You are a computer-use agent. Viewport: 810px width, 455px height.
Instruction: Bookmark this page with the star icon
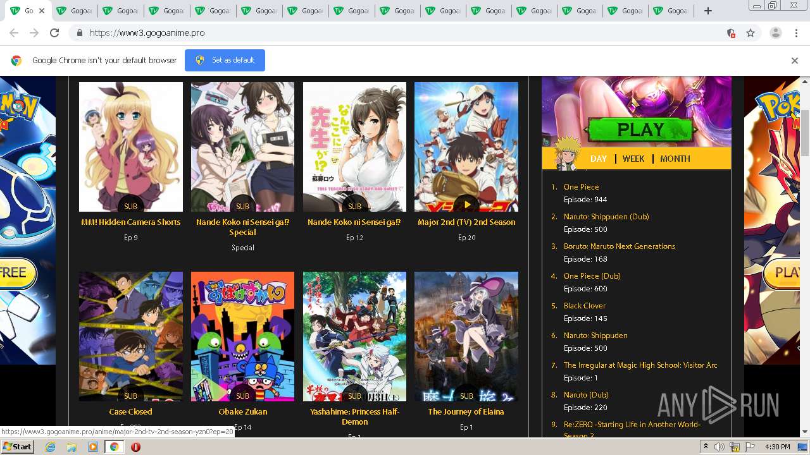point(751,33)
